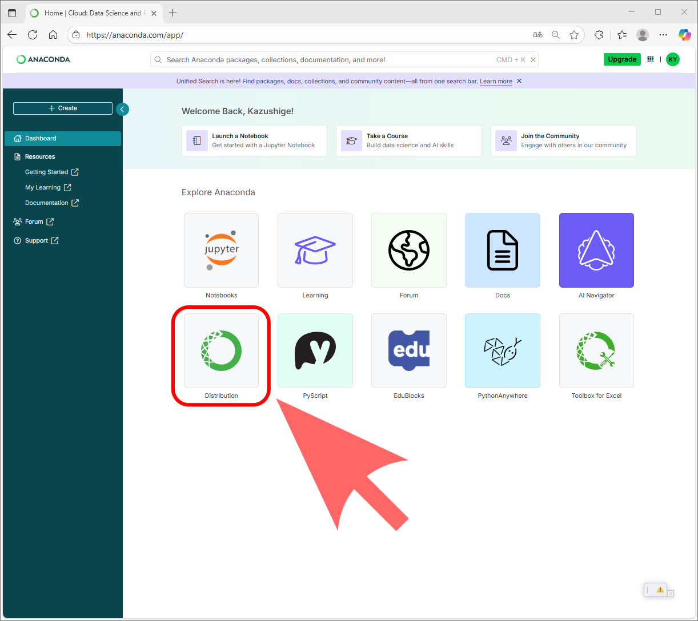Launch the AI Navigator tile
Image resolution: width=698 pixels, height=621 pixels.
click(596, 250)
